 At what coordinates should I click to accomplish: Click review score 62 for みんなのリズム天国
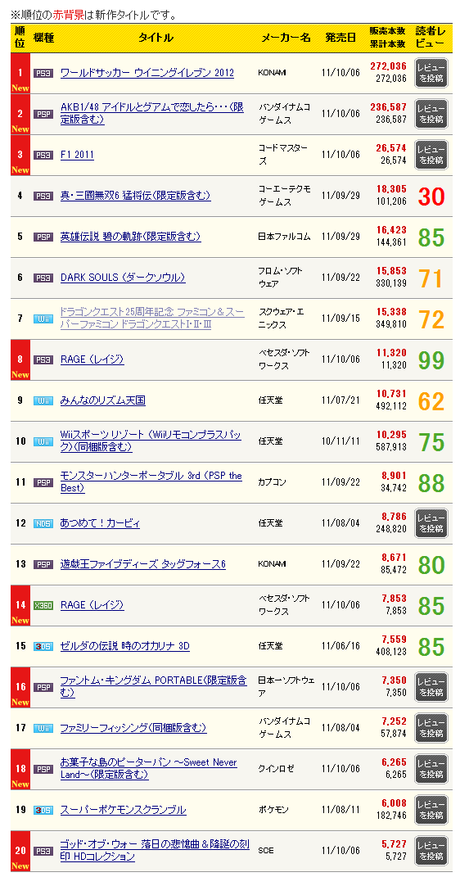431,401
